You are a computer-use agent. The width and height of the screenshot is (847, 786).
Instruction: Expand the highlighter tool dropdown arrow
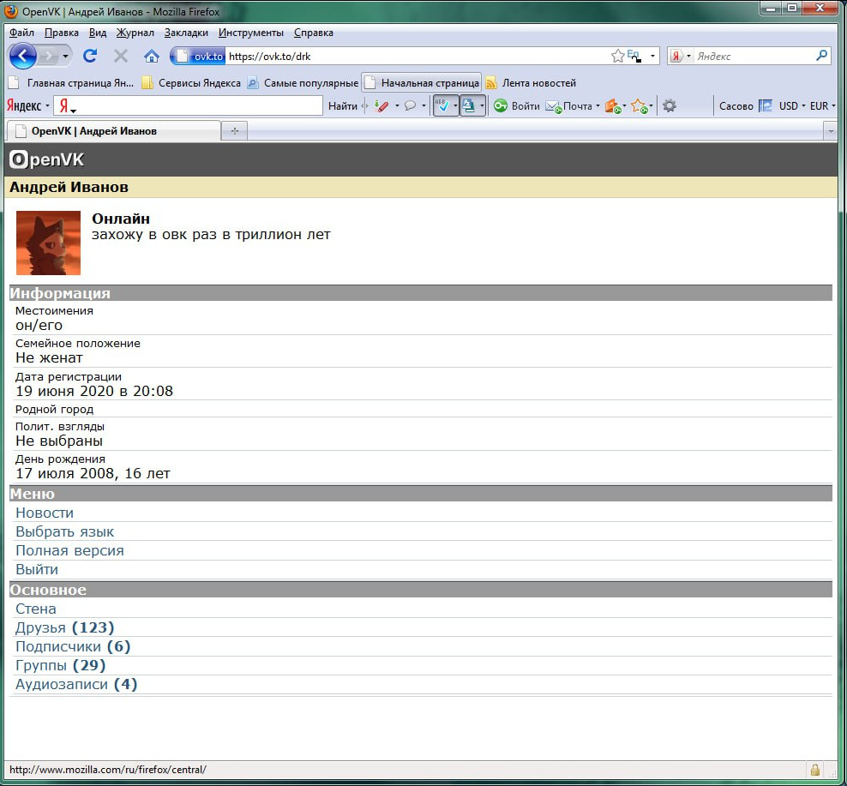pyautogui.click(x=397, y=106)
